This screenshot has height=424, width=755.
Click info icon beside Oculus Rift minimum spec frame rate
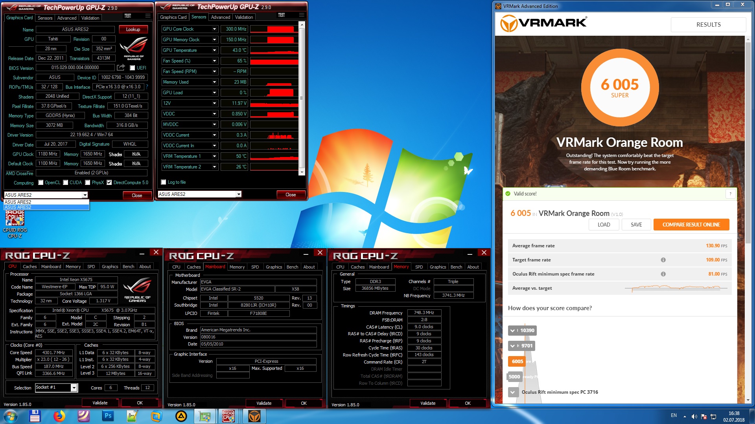point(663,274)
